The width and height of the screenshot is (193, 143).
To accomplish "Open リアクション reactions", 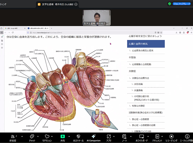I will pos(47,138).
